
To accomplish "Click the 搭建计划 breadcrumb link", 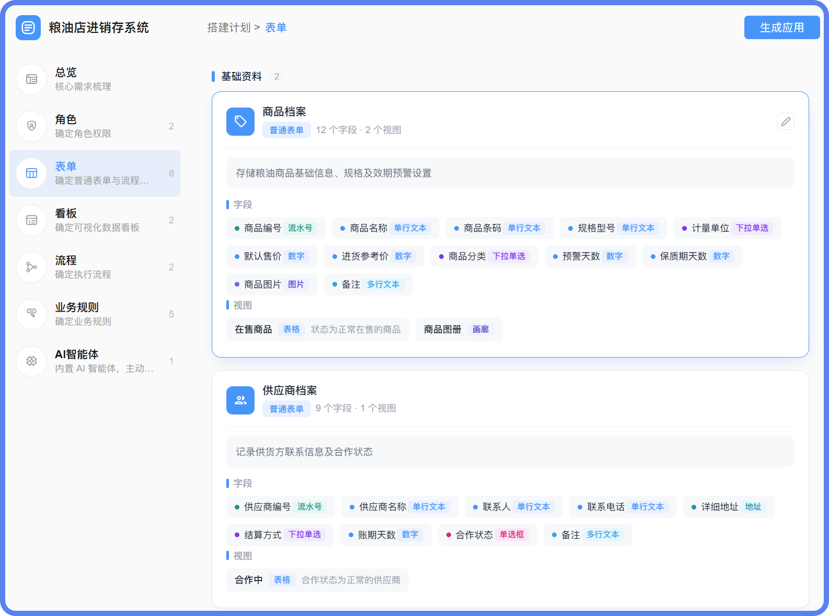I will (x=229, y=28).
